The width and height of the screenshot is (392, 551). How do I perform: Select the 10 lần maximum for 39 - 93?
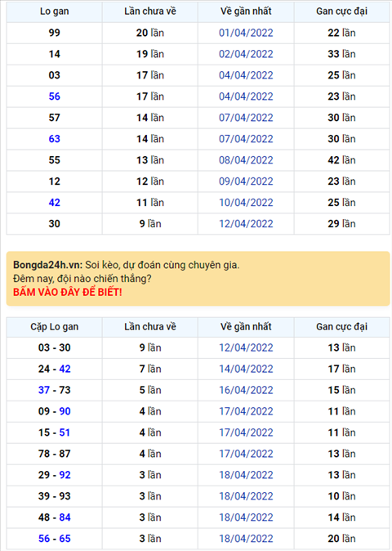(342, 496)
